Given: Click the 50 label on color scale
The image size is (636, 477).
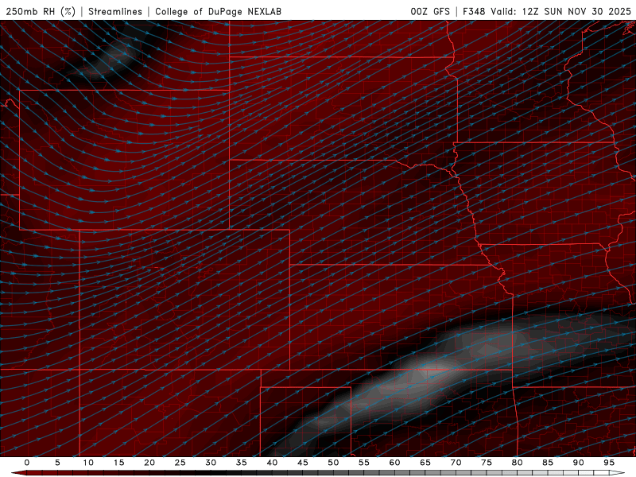Looking at the screenshot, I should click(333, 463).
